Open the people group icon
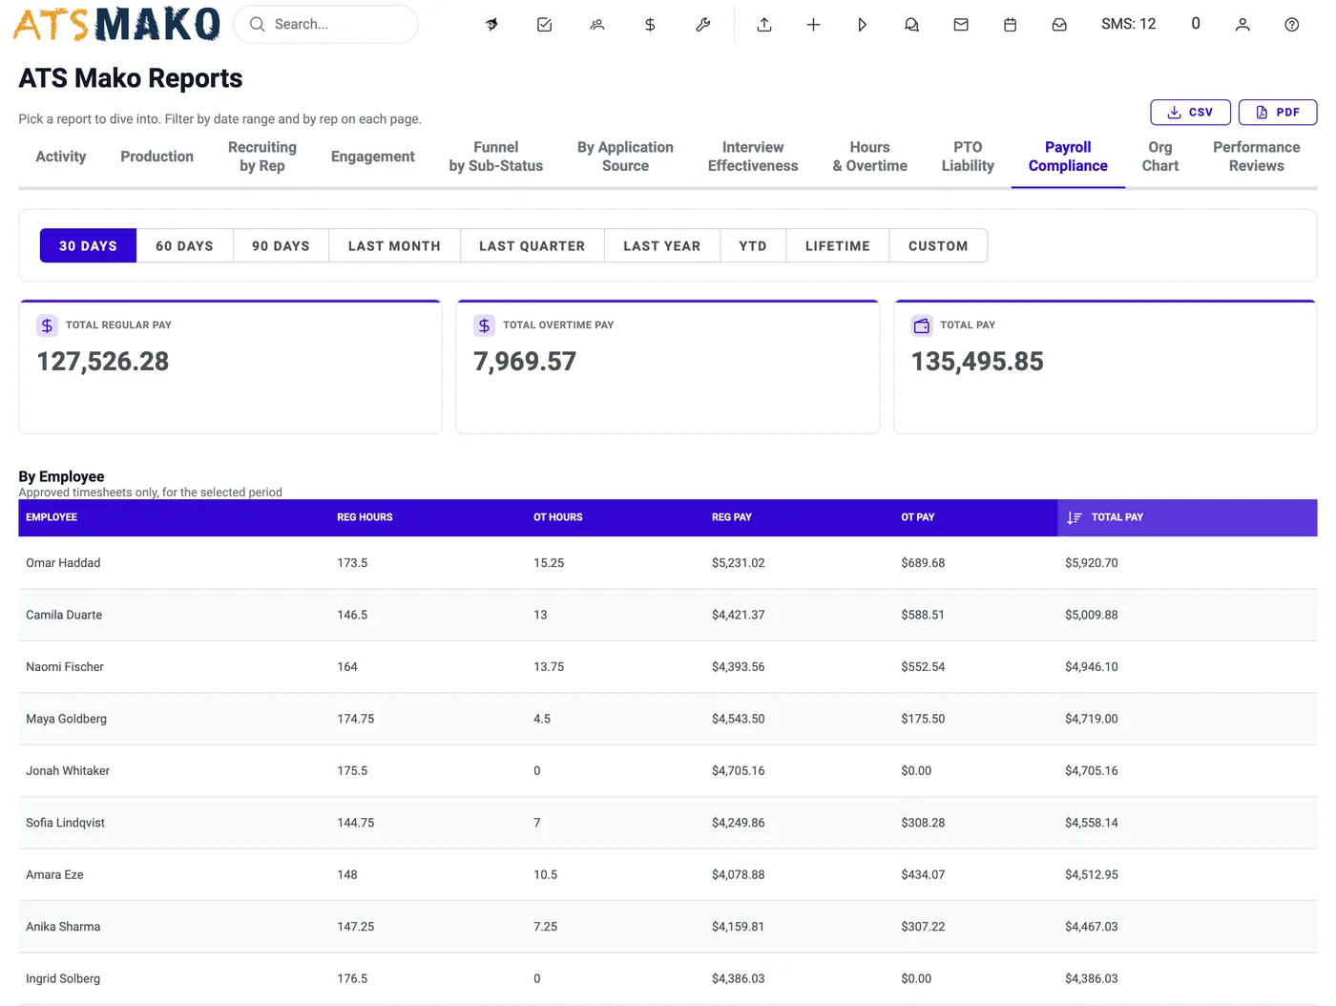This screenshot has height=1006, width=1336. [597, 25]
